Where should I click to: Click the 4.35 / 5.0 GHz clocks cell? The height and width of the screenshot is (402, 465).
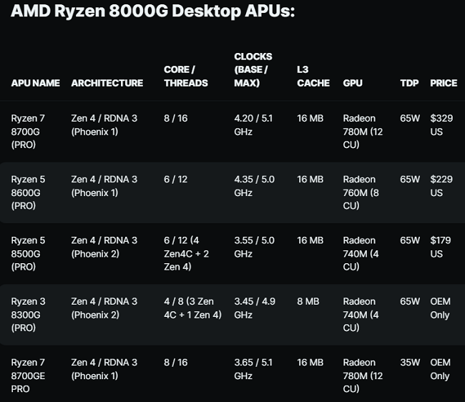coord(254,186)
